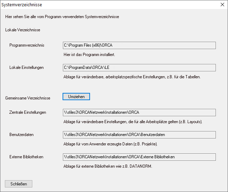Click the Gemeinsame Verzeichnisse heading

pos(28,98)
